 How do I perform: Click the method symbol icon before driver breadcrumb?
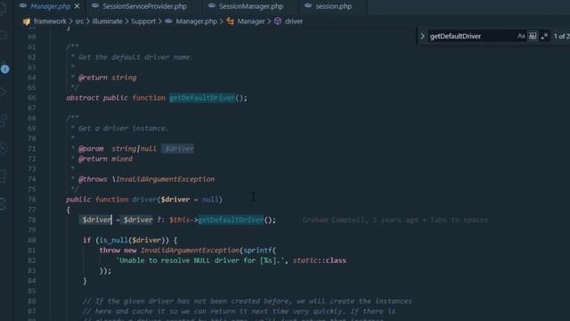[x=278, y=21]
